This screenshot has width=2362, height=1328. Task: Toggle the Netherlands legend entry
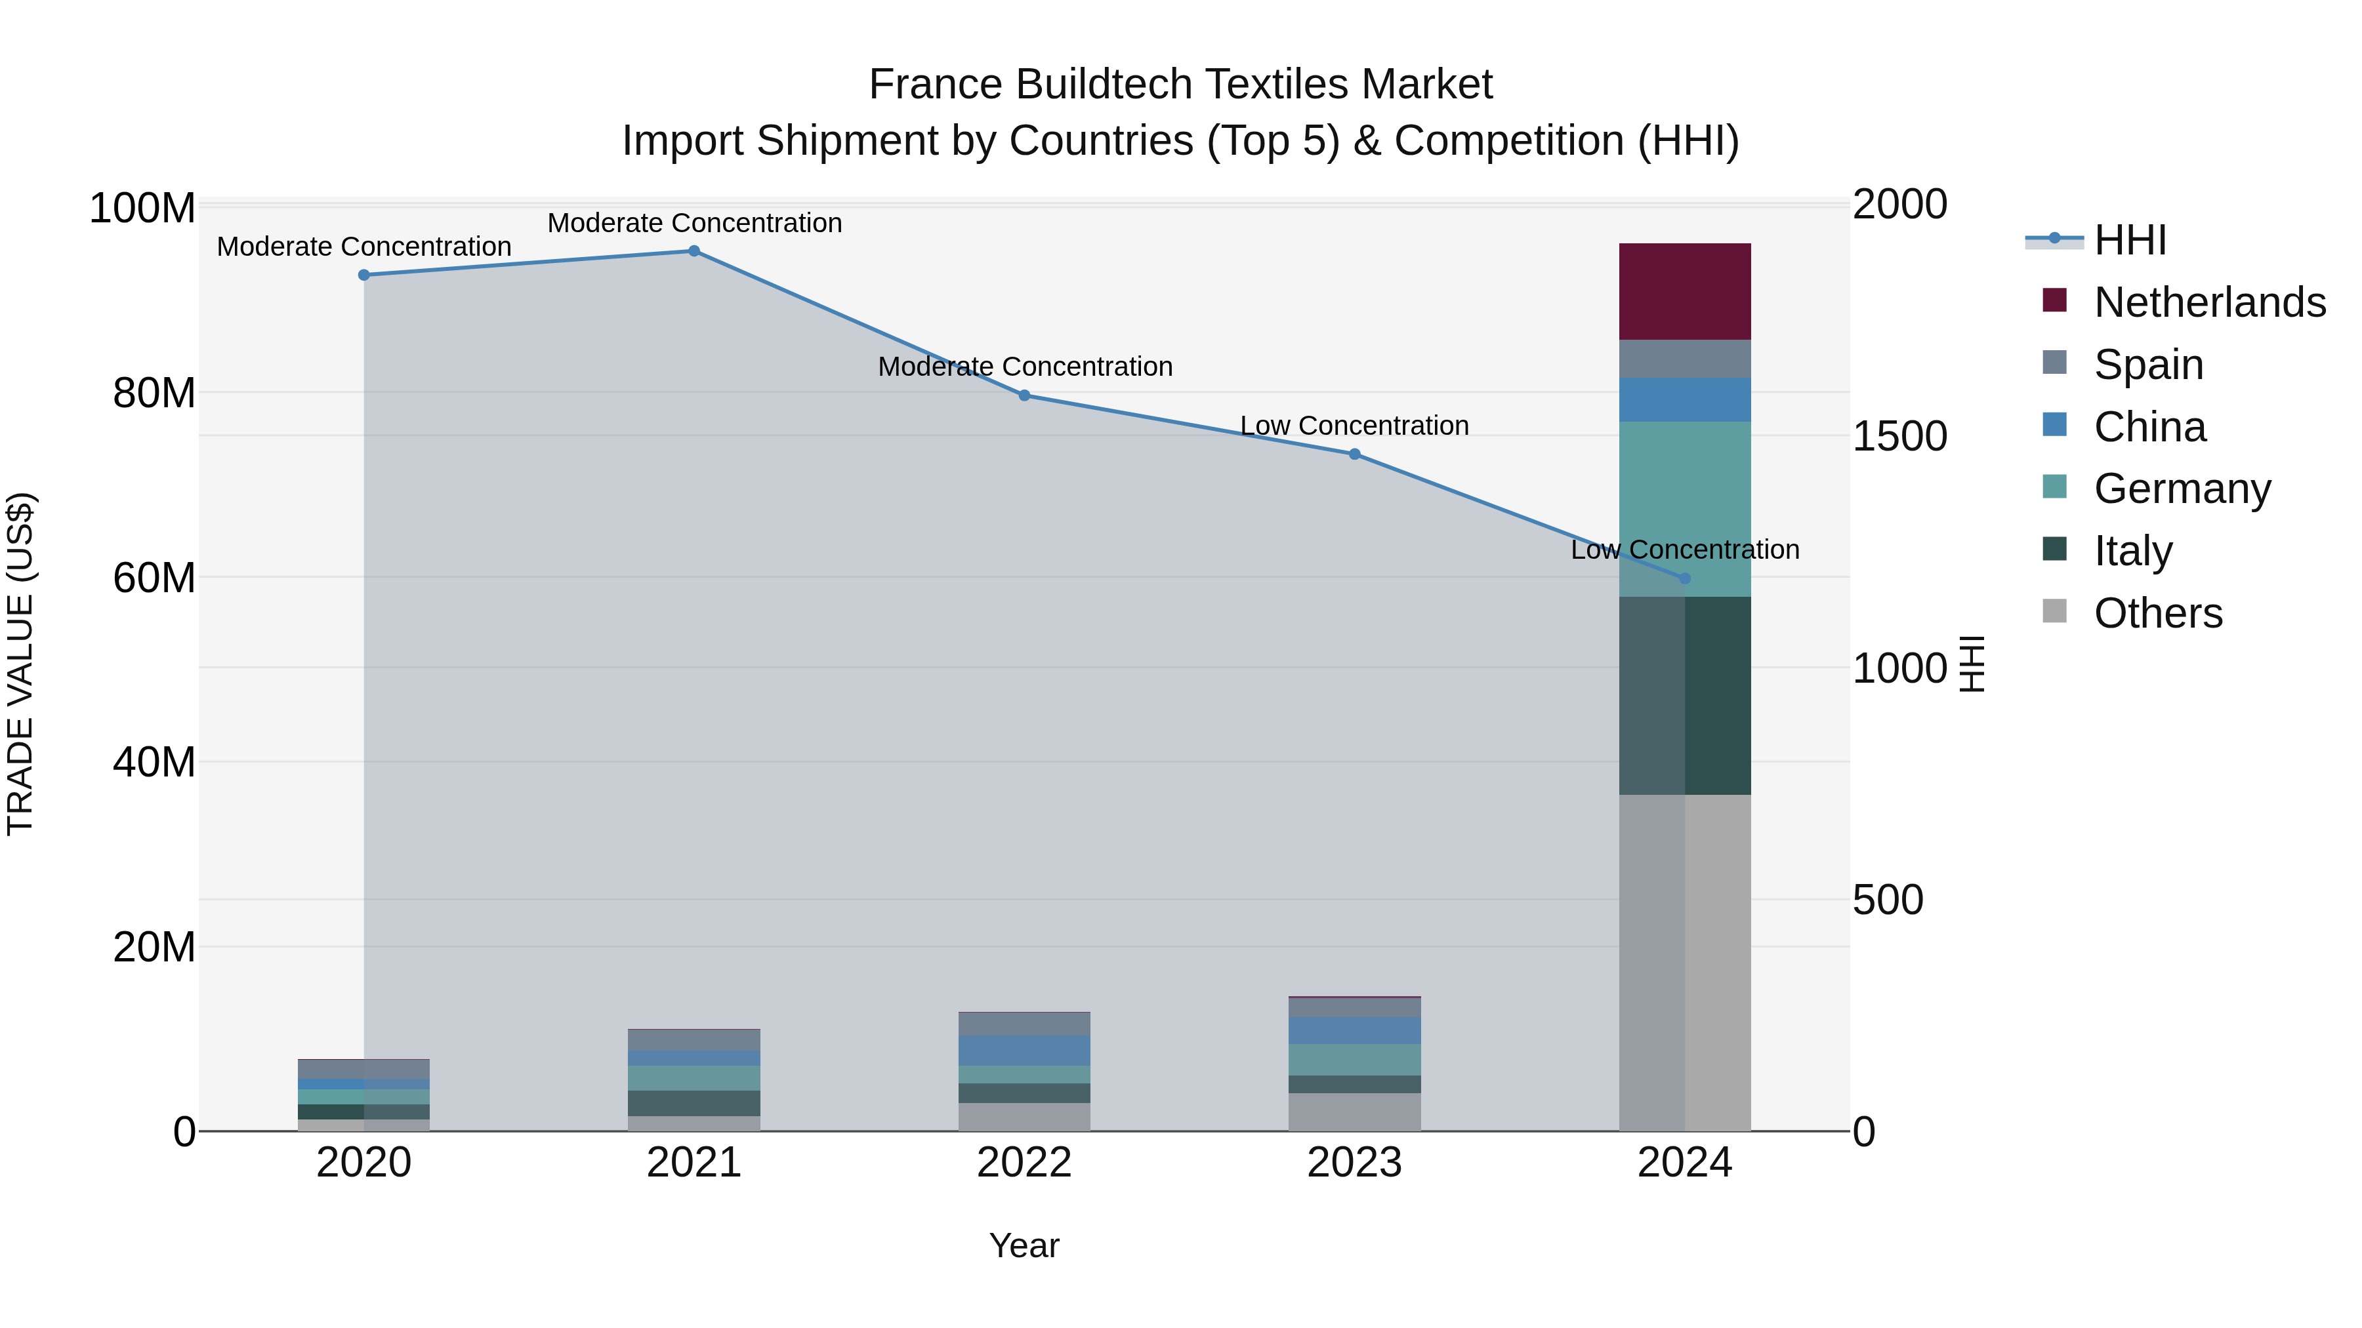click(2185, 302)
